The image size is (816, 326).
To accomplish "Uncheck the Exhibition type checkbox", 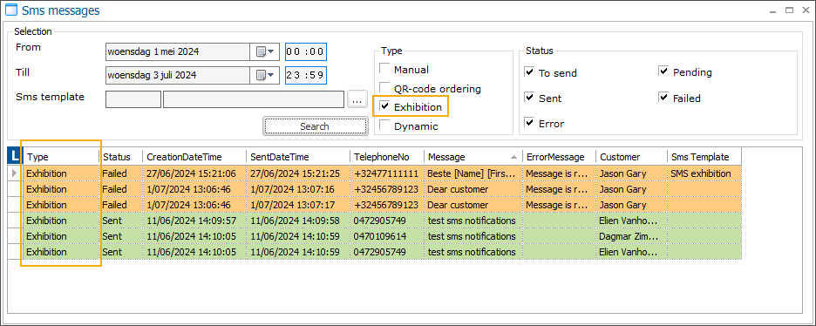I will click(384, 106).
